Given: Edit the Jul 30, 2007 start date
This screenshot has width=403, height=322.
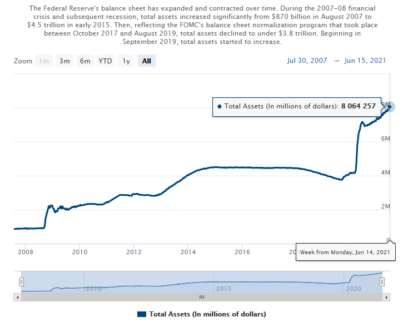Looking at the screenshot, I should 308,61.
